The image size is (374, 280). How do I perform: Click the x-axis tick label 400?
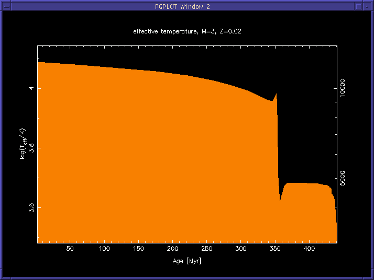(309, 249)
